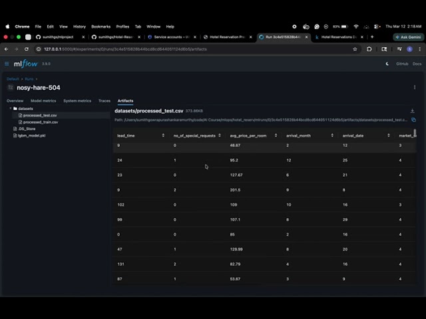This screenshot has width=426, height=319.
Task: Click the MLflow logo
Action: click(25, 64)
